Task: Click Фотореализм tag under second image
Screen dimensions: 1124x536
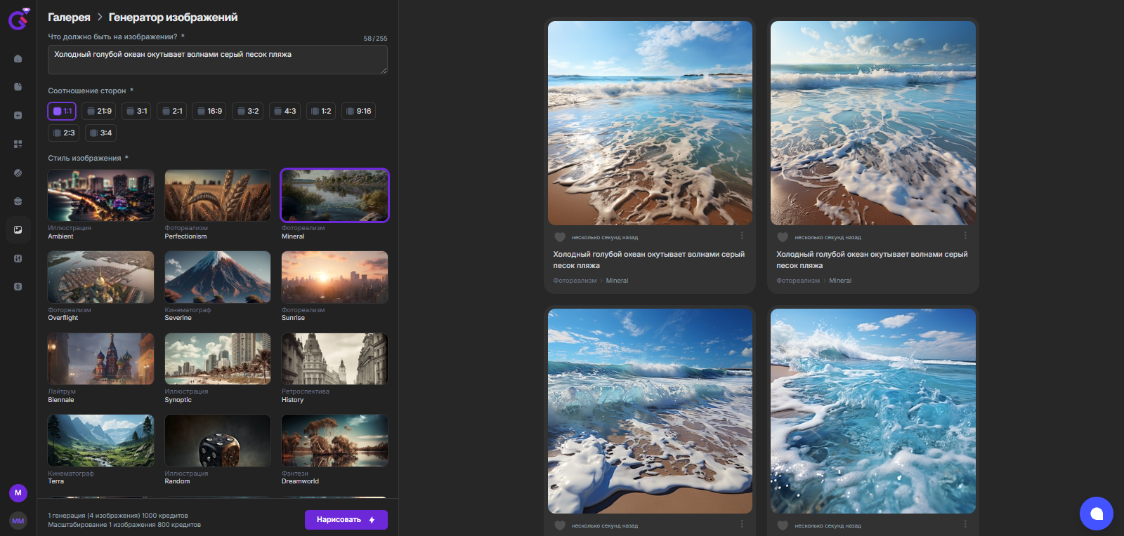Action: [x=798, y=281]
